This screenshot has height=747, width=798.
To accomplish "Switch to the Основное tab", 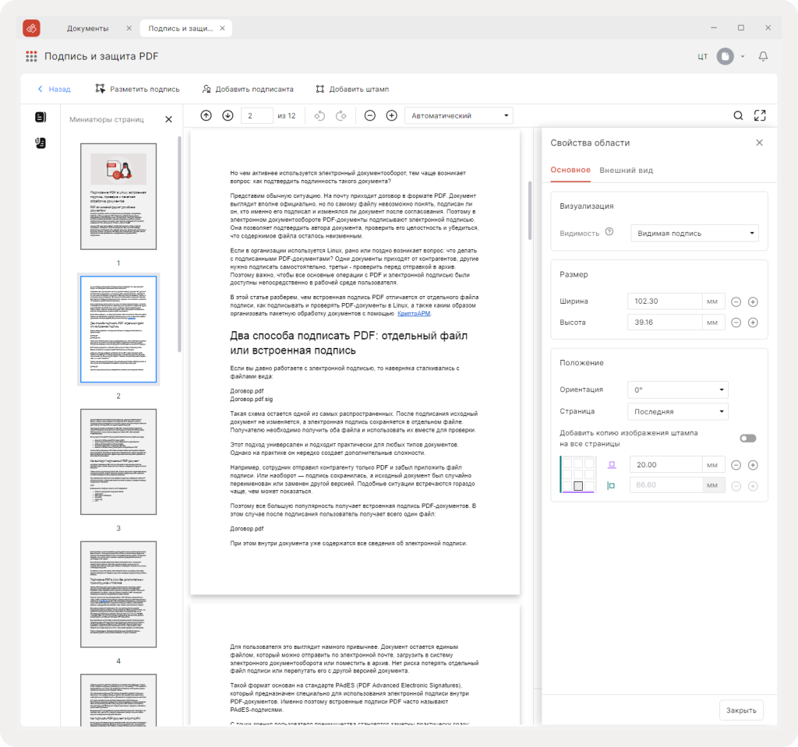I will (570, 170).
